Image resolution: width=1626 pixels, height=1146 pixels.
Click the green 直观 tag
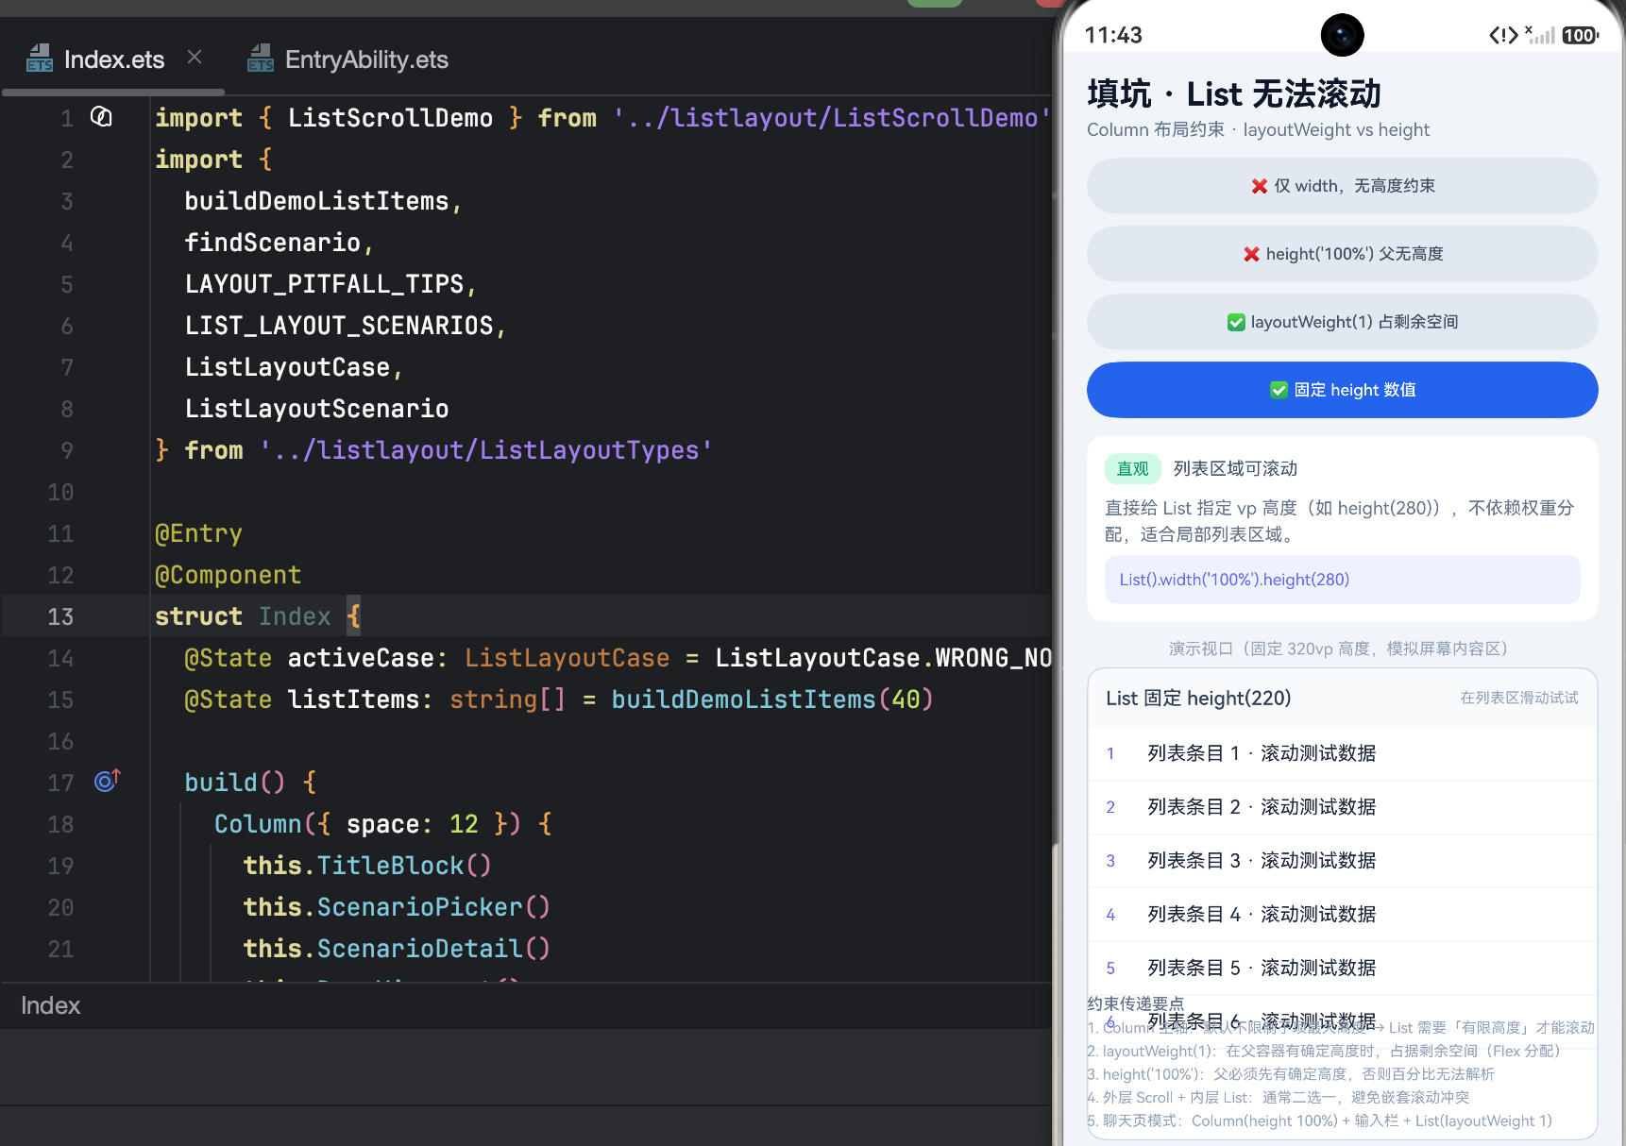click(x=1132, y=469)
